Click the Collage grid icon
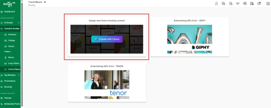The height and width of the screenshot is (108, 271). click(6, 41)
